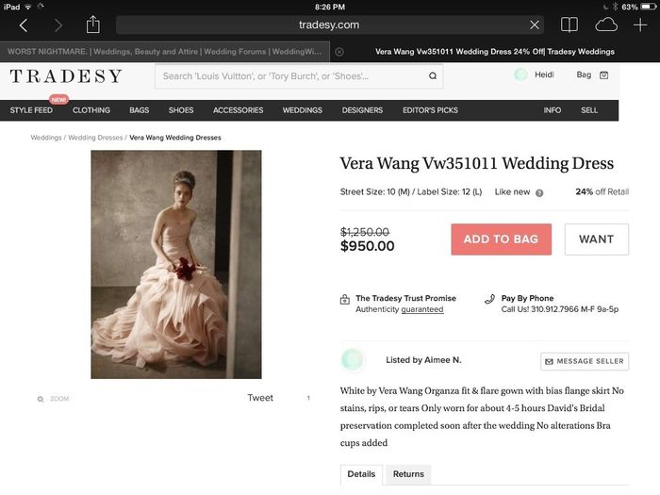Click the search magnifier icon

click(x=433, y=75)
